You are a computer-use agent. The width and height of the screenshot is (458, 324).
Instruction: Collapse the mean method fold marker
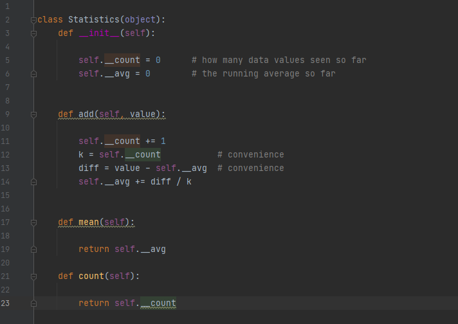(x=33, y=222)
